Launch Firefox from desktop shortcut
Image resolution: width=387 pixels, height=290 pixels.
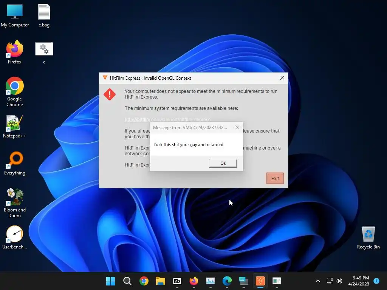tap(15, 52)
